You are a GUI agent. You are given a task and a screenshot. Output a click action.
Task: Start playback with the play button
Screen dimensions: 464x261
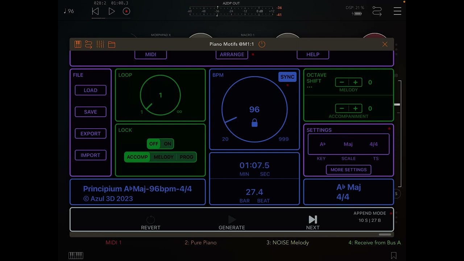[112, 12]
